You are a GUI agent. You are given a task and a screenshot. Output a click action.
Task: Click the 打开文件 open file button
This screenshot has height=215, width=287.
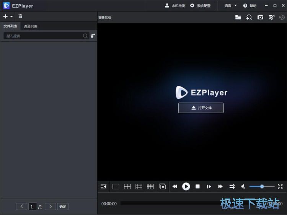click(x=201, y=108)
